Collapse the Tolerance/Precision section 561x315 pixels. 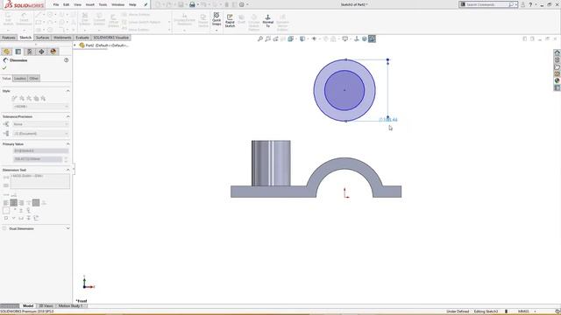click(68, 116)
